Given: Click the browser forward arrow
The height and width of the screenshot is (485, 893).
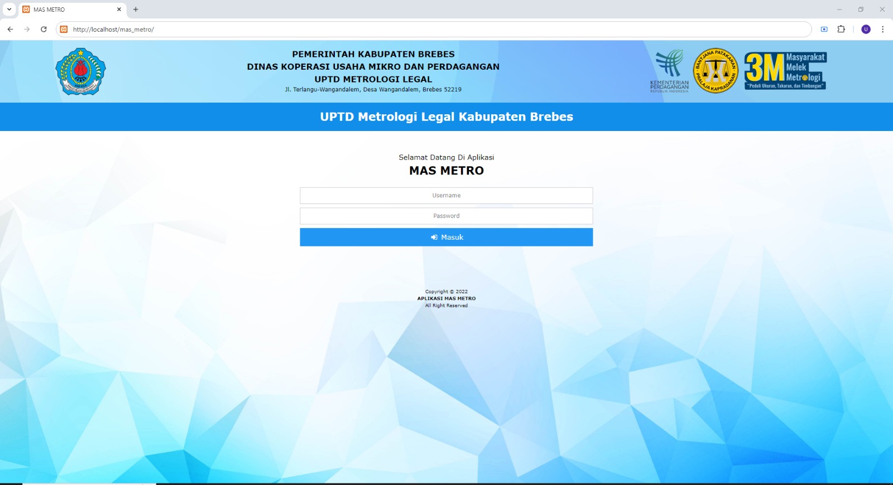Looking at the screenshot, I should coord(27,30).
